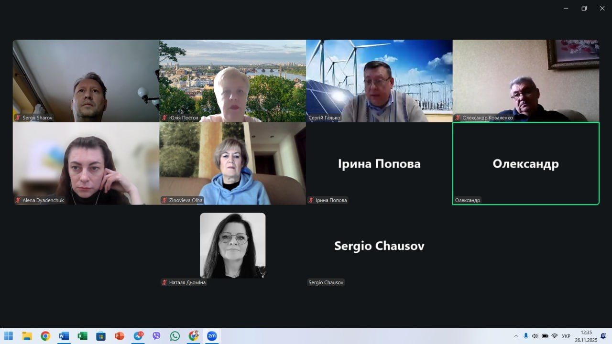Click the Zoom icon in the taskbar
The image size is (612, 344).
click(212, 336)
